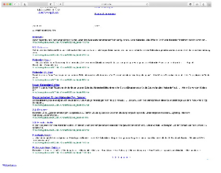Go to results page 2 in pagination

tap(116, 157)
